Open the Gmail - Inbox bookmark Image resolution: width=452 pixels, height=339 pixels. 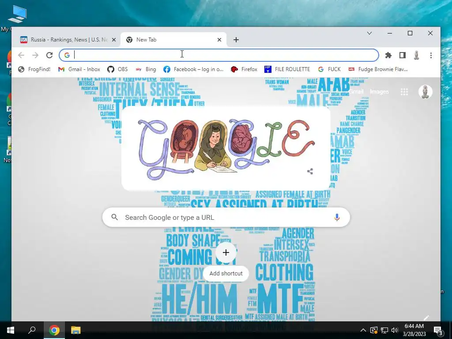pos(79,69)
